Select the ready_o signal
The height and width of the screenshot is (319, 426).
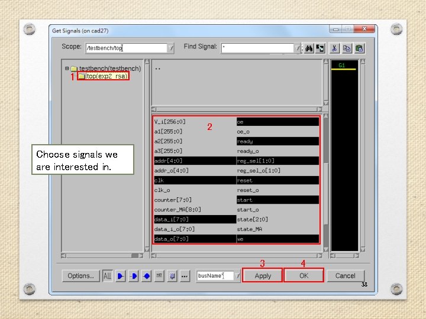pyautogui.click(x=277, y=151)
